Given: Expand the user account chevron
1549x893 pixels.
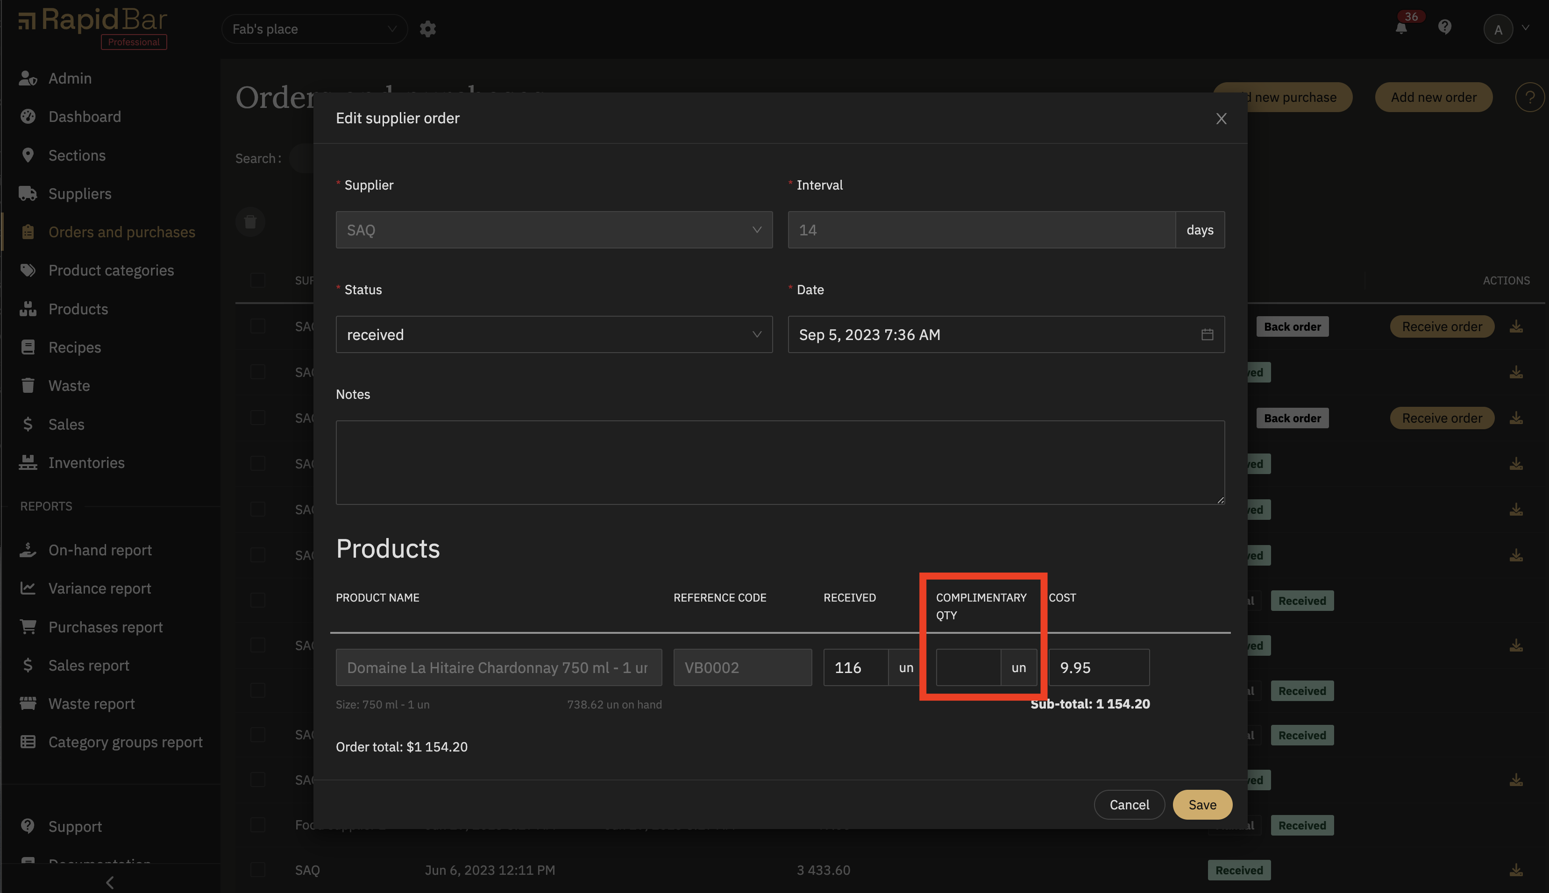Looking at the screenshot, I should [1525, 28].
